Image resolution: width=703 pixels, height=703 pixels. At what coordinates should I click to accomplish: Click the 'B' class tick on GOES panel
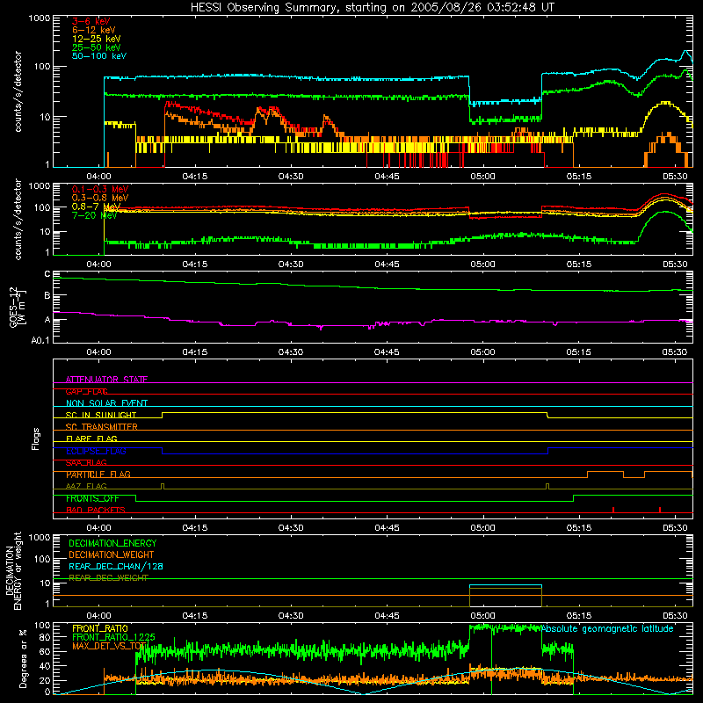tap(47, 295)
